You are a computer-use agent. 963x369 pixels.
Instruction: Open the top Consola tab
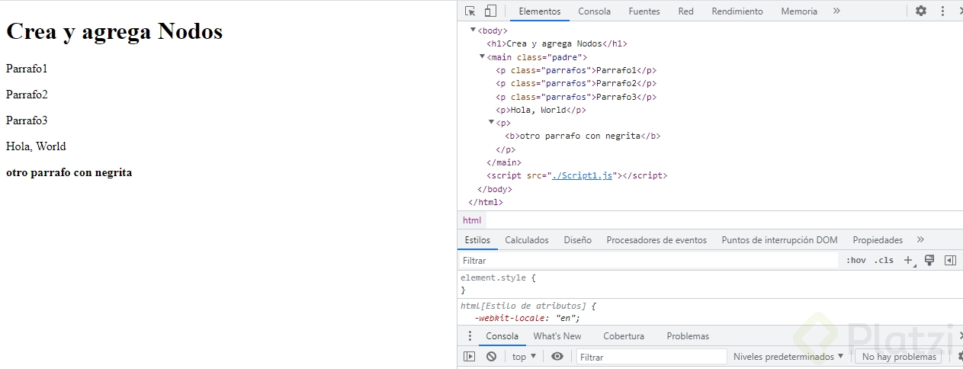click(x=594, y=11)
